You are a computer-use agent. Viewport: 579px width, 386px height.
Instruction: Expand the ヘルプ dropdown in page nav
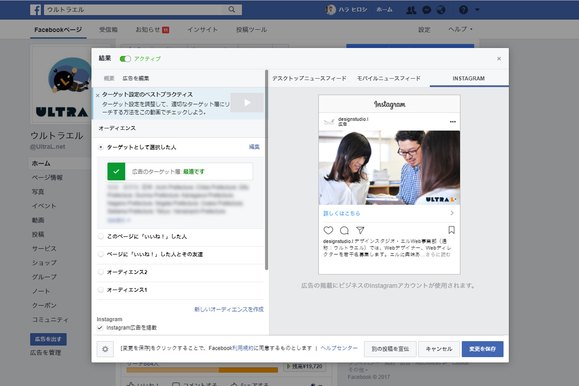point(461,29)
